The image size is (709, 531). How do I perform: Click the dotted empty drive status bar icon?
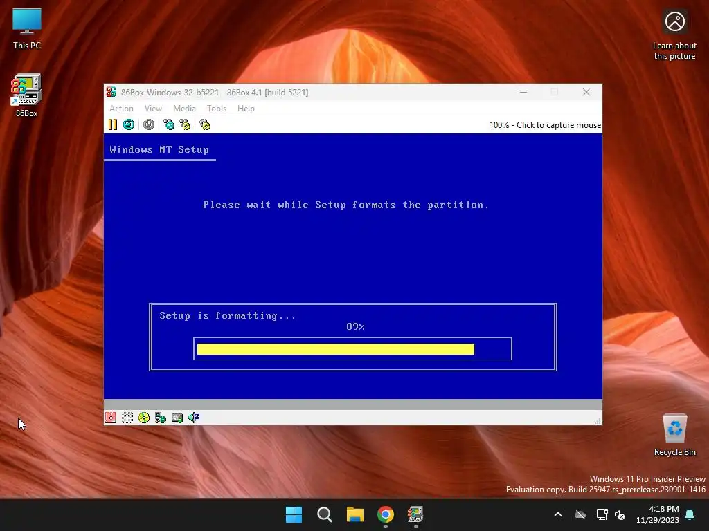[x=127, y=418]
